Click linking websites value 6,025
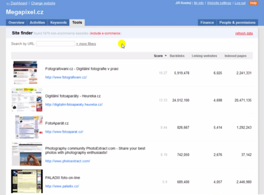264x195 pixels. click(218, 73)
